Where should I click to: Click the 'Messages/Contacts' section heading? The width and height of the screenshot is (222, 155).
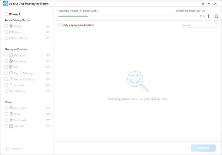click(16, 49)
